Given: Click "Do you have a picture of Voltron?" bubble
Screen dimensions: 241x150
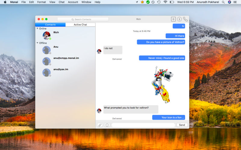Looking at the screenshot, I should 161,42.
